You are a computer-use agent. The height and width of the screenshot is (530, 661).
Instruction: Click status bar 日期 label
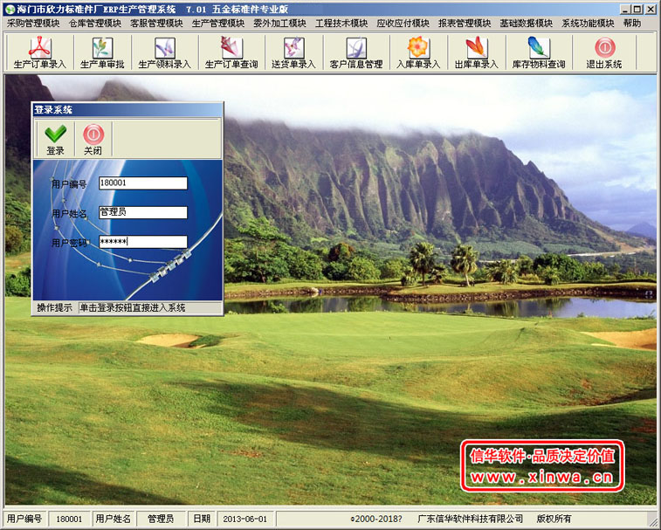click(202, 519)
